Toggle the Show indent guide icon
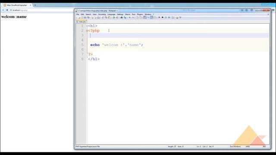 [151, 18]
